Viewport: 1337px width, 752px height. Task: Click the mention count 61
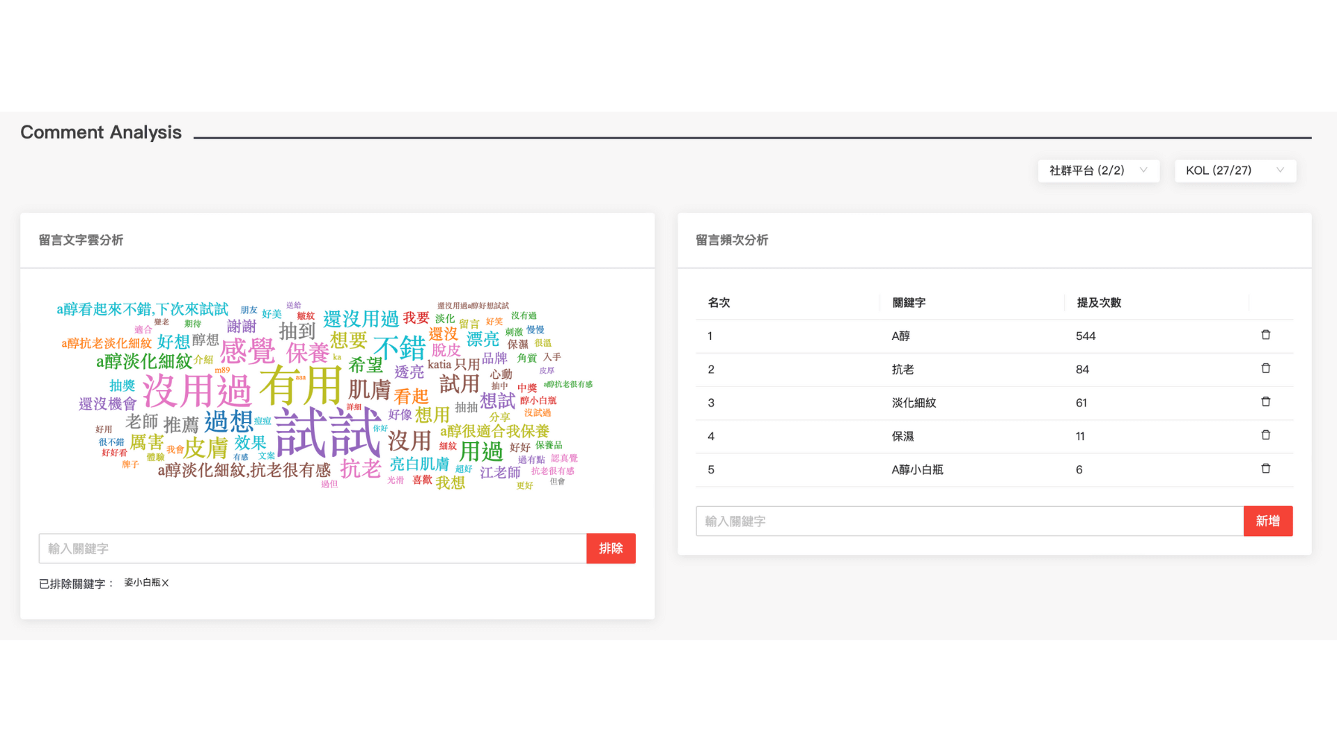(1081, 403)
